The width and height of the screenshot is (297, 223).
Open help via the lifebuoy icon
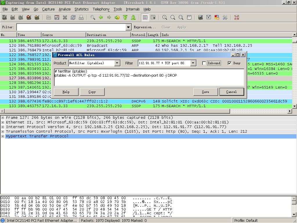[237, 17]
